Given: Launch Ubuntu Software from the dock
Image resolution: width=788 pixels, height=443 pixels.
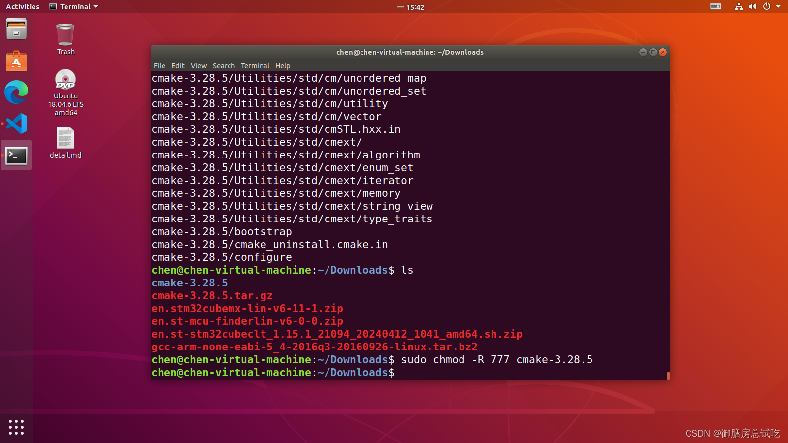Looking at the screenshot, I should (x=16, y=61).
